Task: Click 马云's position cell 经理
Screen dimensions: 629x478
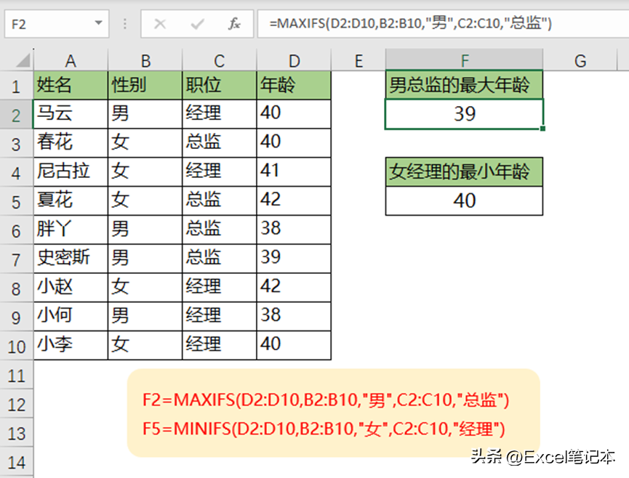Action: pyautogui.click(x=220, y=114)
